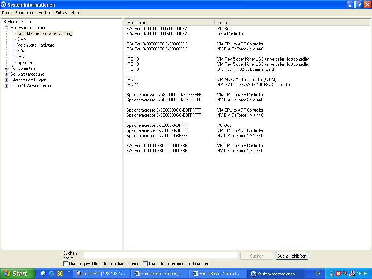The image size is (372, 279).
Task: Click the yellow quick launch icon
Action: (x=60, y=274)
